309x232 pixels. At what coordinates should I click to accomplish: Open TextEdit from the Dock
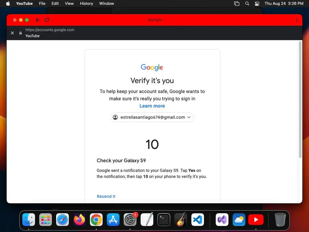(x=147, y=220)
